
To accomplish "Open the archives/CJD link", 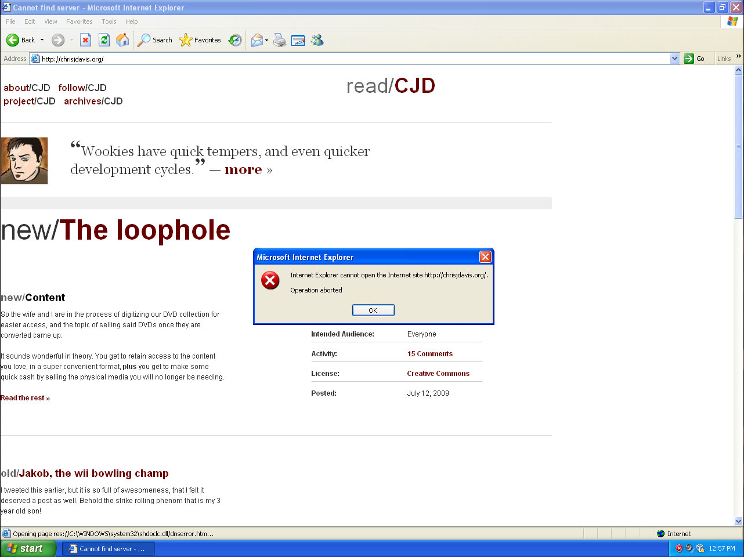I will pos(93,101).
